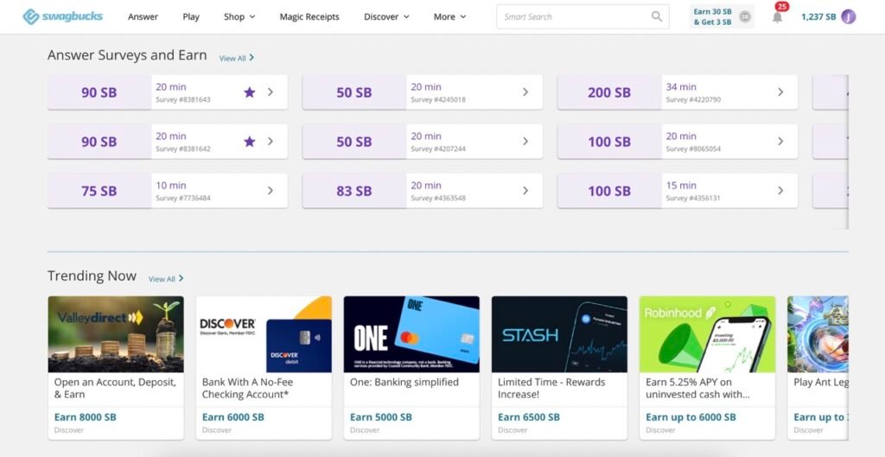Open survey #8065054 arrow
Screen dimensions: 885x457
(780, 141)
